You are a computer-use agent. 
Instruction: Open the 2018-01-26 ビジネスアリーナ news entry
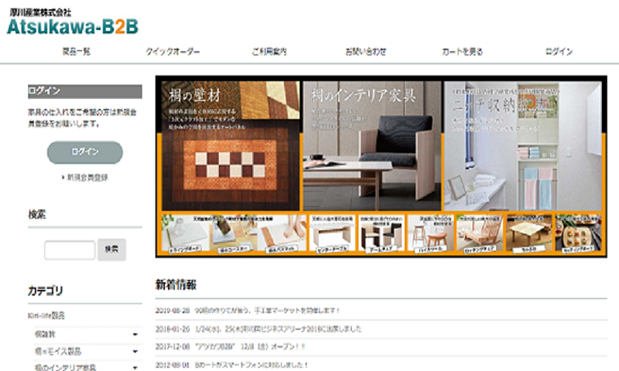[278, 328]
